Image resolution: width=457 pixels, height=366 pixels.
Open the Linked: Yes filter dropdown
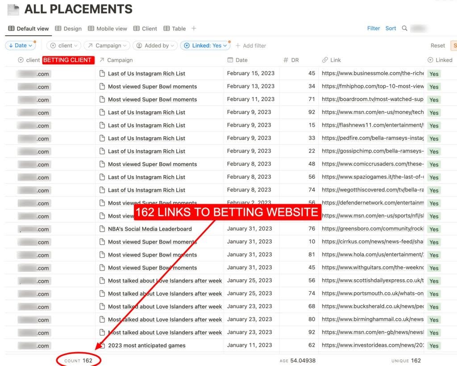pyautogui.click(x=205, y=46)
